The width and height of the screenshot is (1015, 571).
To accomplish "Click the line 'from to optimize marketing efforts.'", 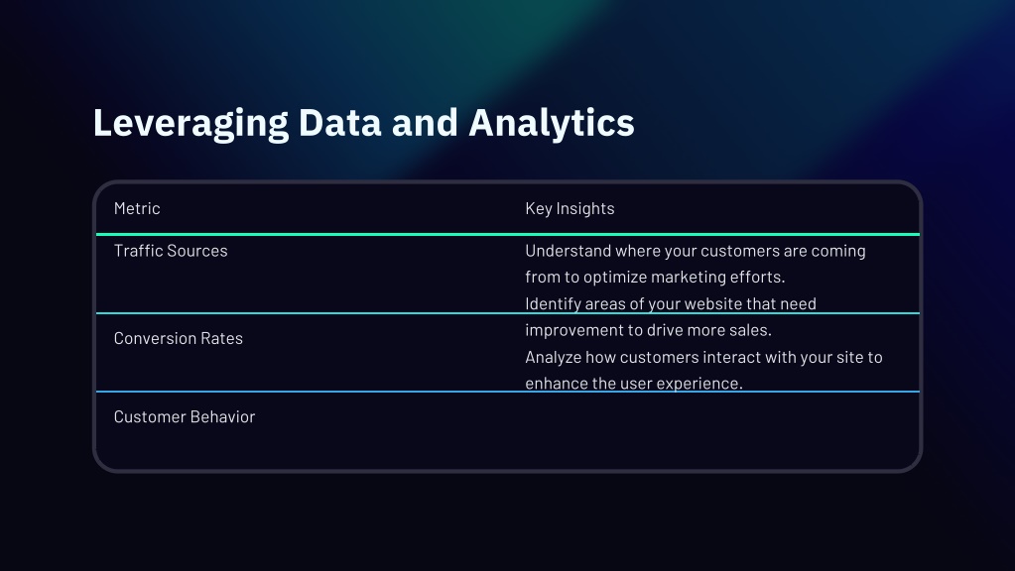I will [x=655, y=277].
